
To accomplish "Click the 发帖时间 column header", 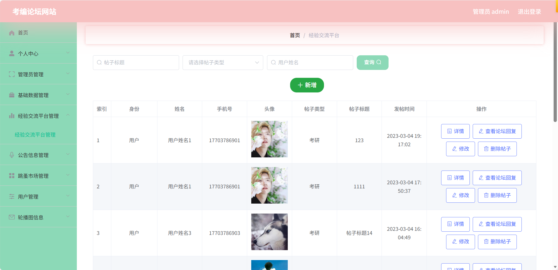I will [x=404, y=109].
